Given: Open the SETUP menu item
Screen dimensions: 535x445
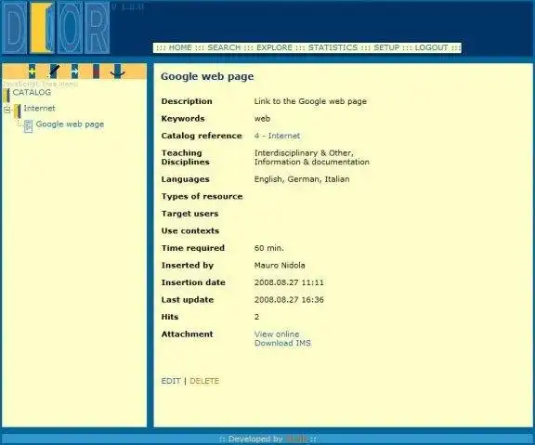Looking at the screenshot, I should 386,47.
